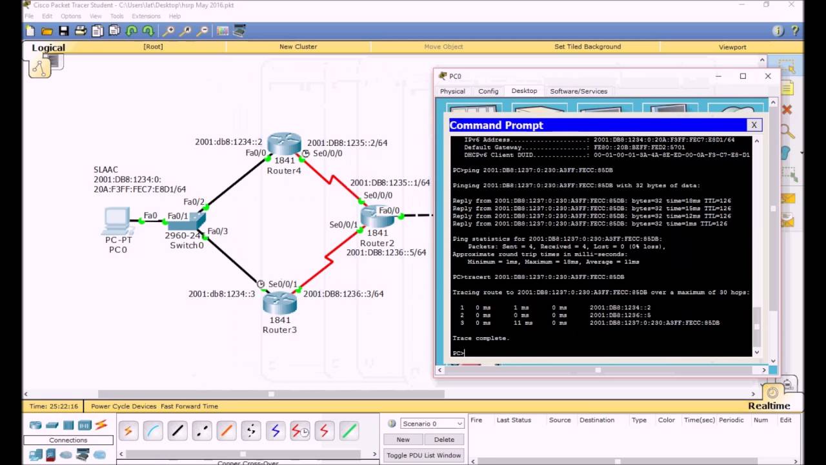The image size is (826, 465).
Task: Create a new file from main toolbar
Action: [30, 30]
